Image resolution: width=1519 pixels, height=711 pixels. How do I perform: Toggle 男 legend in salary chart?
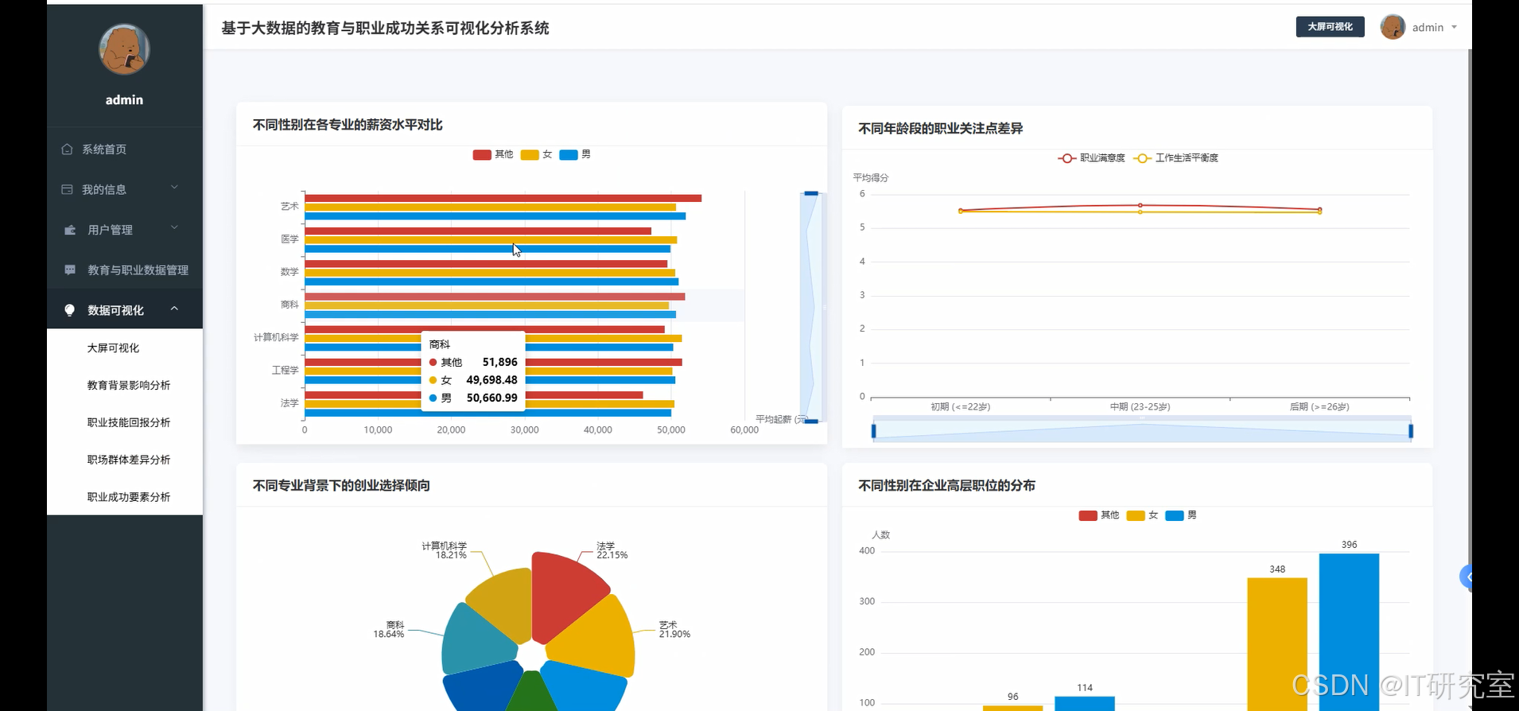(x=575, y=154)
